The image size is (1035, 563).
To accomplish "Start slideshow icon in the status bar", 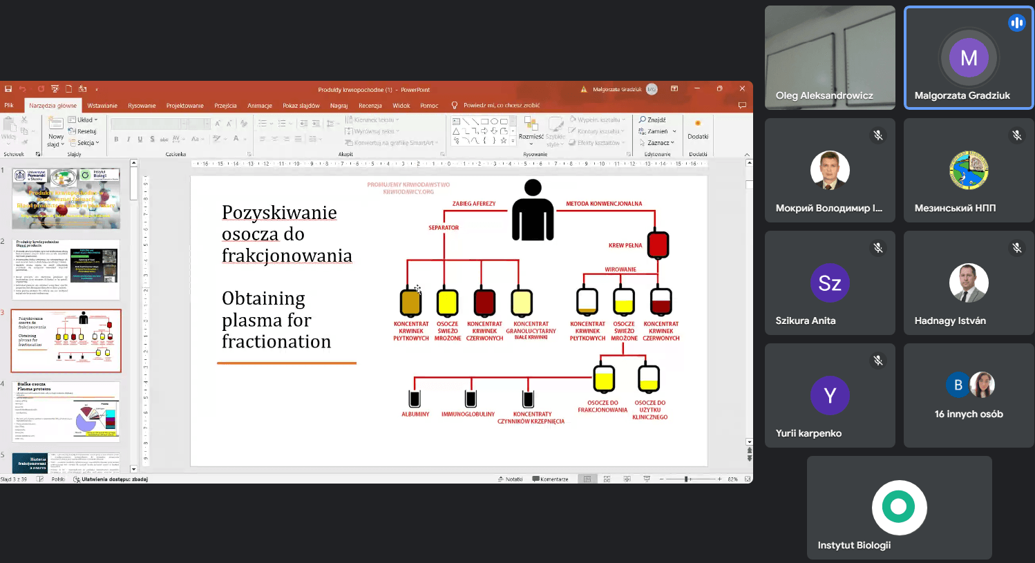I will pyautogui.click(x=647, y=479).
